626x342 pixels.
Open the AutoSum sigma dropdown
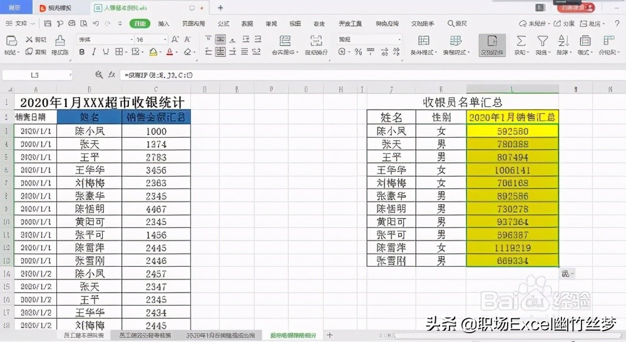(521, 44)
